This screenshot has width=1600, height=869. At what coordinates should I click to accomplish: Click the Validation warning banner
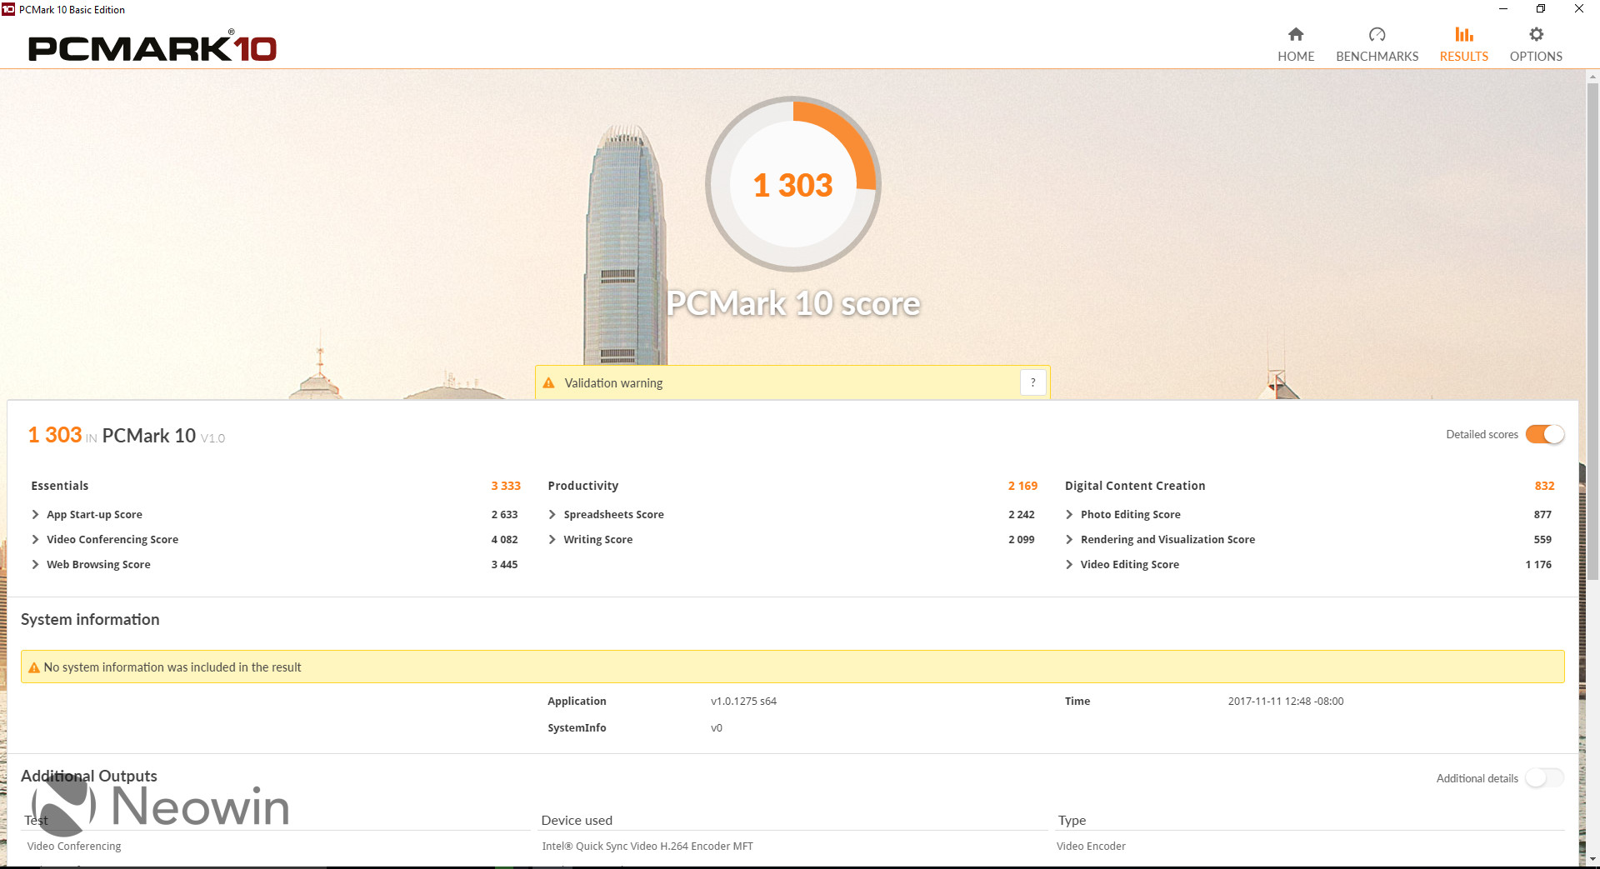click(x=792, y=382)
